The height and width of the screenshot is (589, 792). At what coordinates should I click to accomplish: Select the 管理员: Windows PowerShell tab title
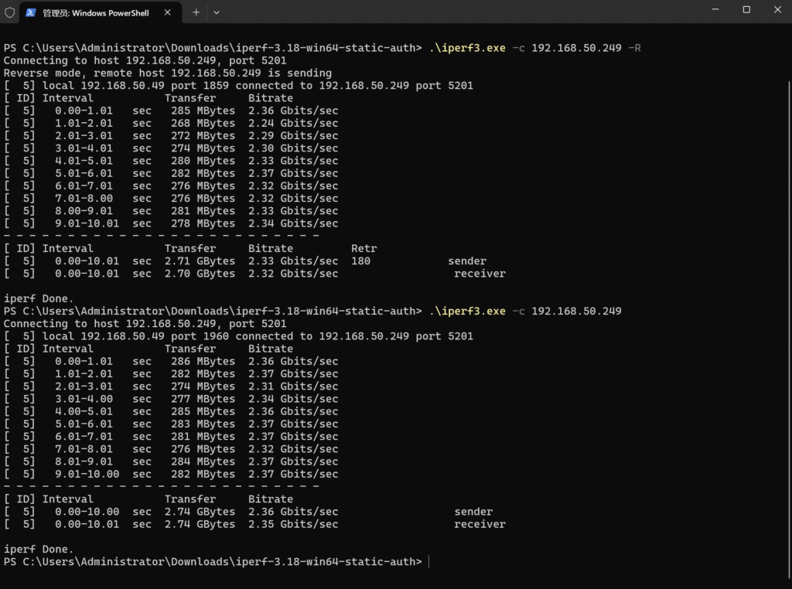(96, 13)
